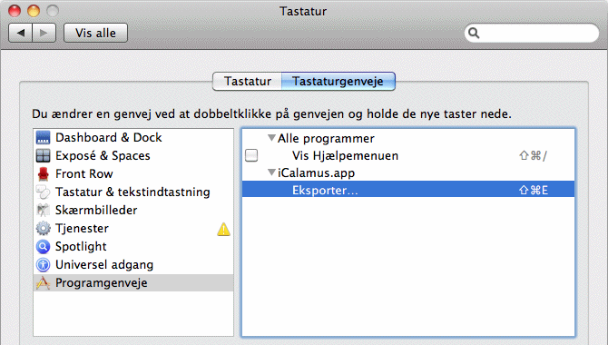
Task: Collapse the Alle programmer group
Action: pos(272,138)
